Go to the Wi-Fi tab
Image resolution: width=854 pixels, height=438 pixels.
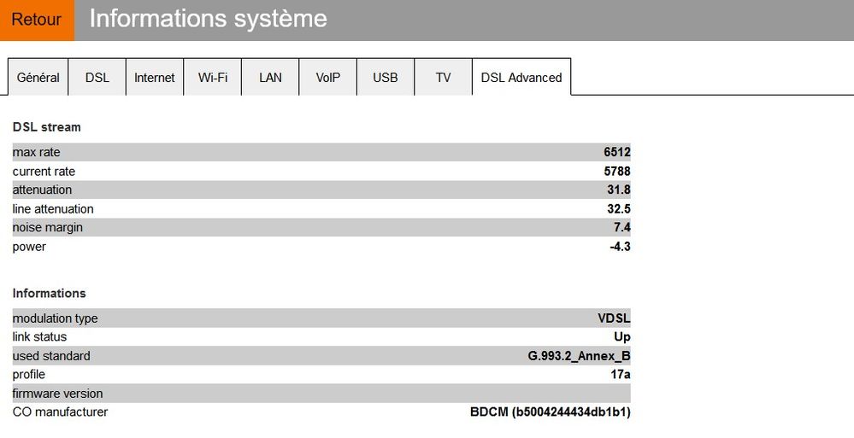[213, 78]
